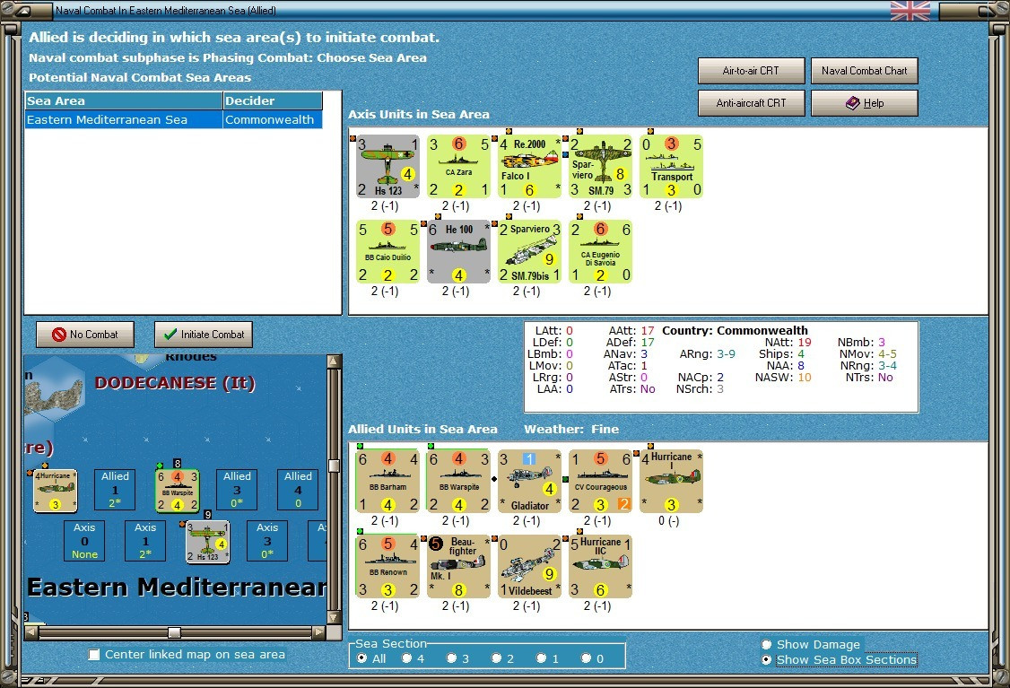The image size is (1010, 688).
Task: Select sea section 4 radio button
Action: pyautogui.click(x=406, y=658)
